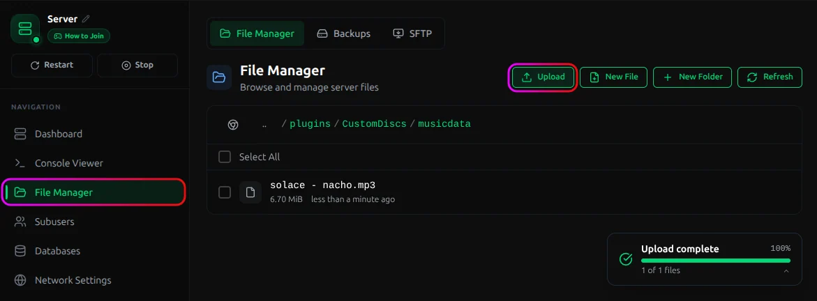The image size is (817, 301).
Task: Switch to the Backups tab
Action: 344,33
